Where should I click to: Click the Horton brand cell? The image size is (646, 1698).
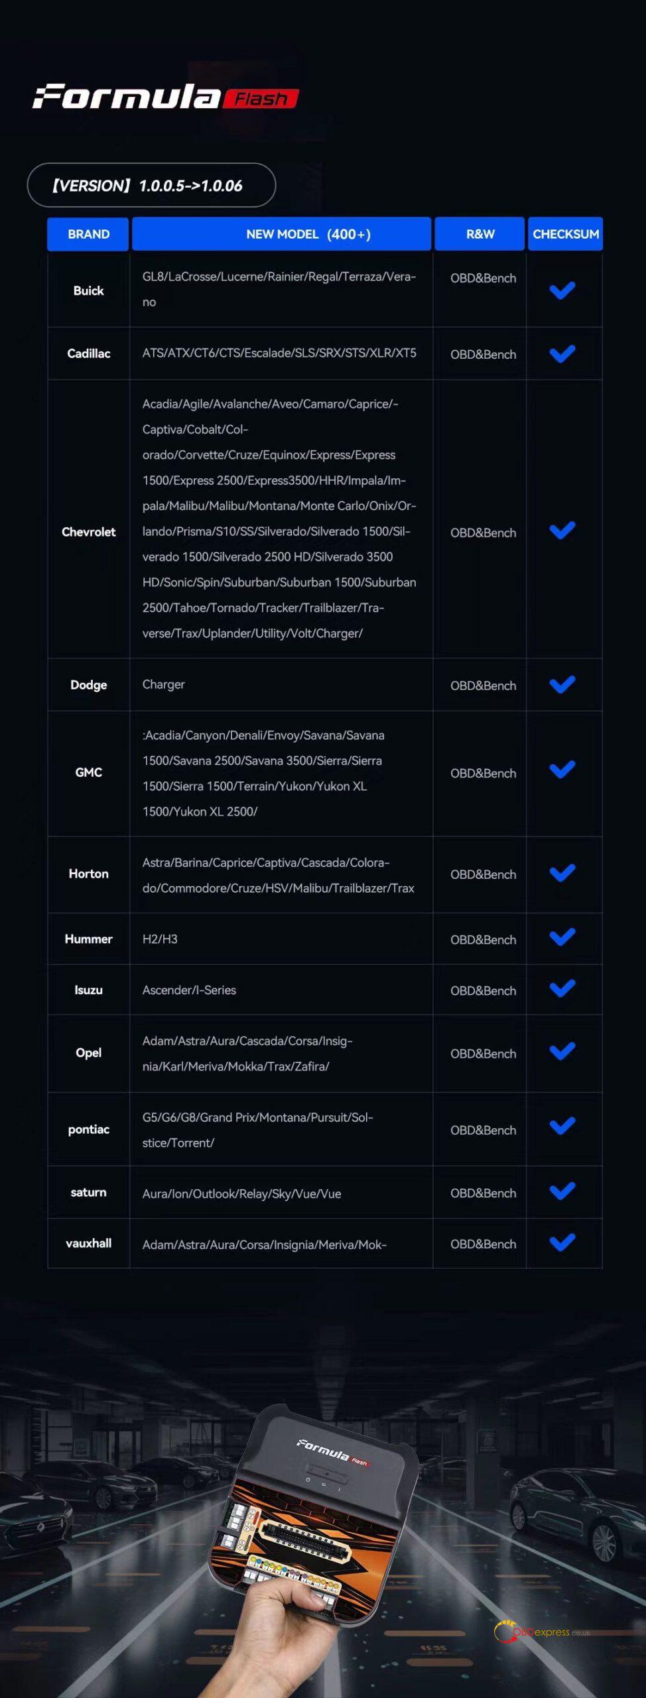coord(88,874)
